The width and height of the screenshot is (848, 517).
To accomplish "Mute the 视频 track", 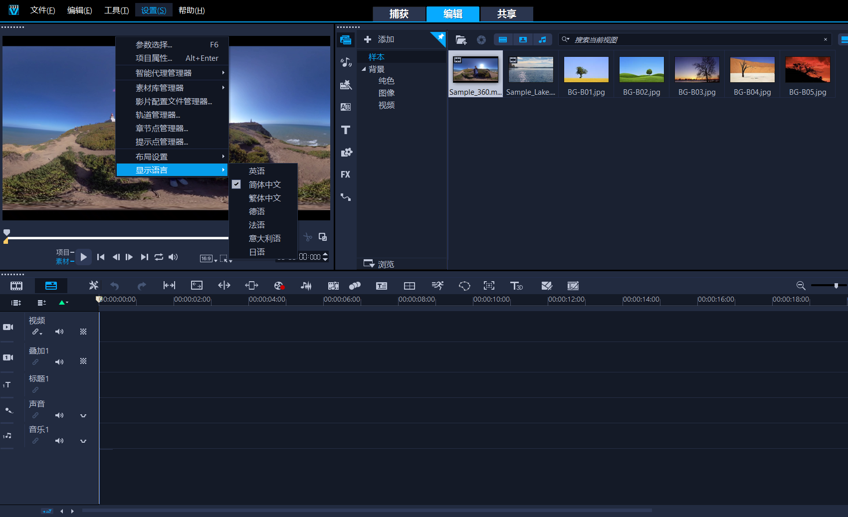I will point(59,332).
